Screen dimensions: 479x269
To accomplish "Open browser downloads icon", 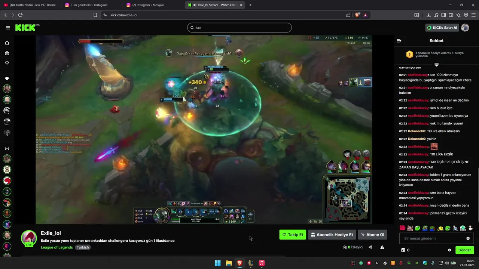I will click(x=428, y=15).
